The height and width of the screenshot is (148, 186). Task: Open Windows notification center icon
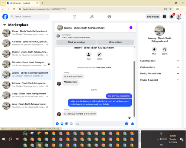click(182, 139)
